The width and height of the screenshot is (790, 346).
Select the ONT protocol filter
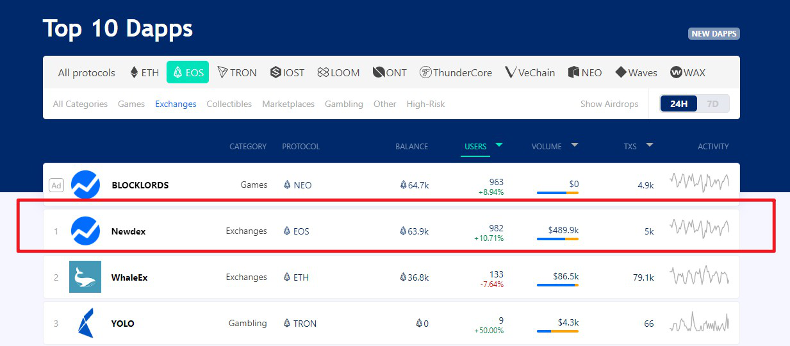(x=390, y=72)
